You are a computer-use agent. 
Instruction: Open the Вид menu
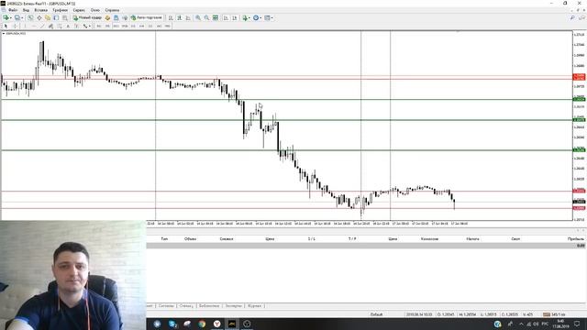pos(26,10)
